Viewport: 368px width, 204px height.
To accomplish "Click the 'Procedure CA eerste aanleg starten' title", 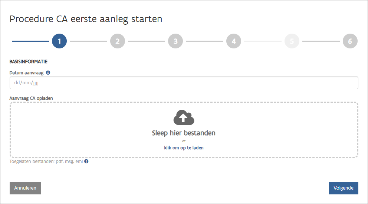I will tap(86, 19).
